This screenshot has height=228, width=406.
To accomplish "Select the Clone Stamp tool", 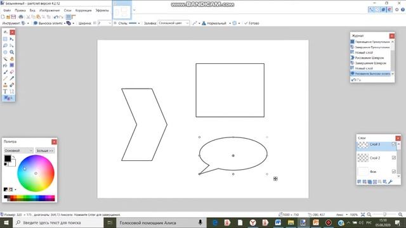I will click(5, 85).
